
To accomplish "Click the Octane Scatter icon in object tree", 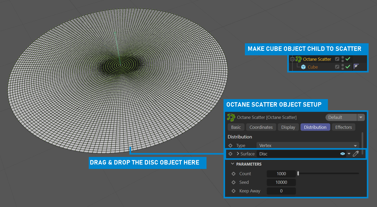I will point(298,59).
